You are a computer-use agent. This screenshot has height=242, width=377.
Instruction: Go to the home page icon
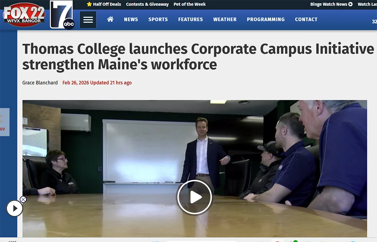point(110,19)
